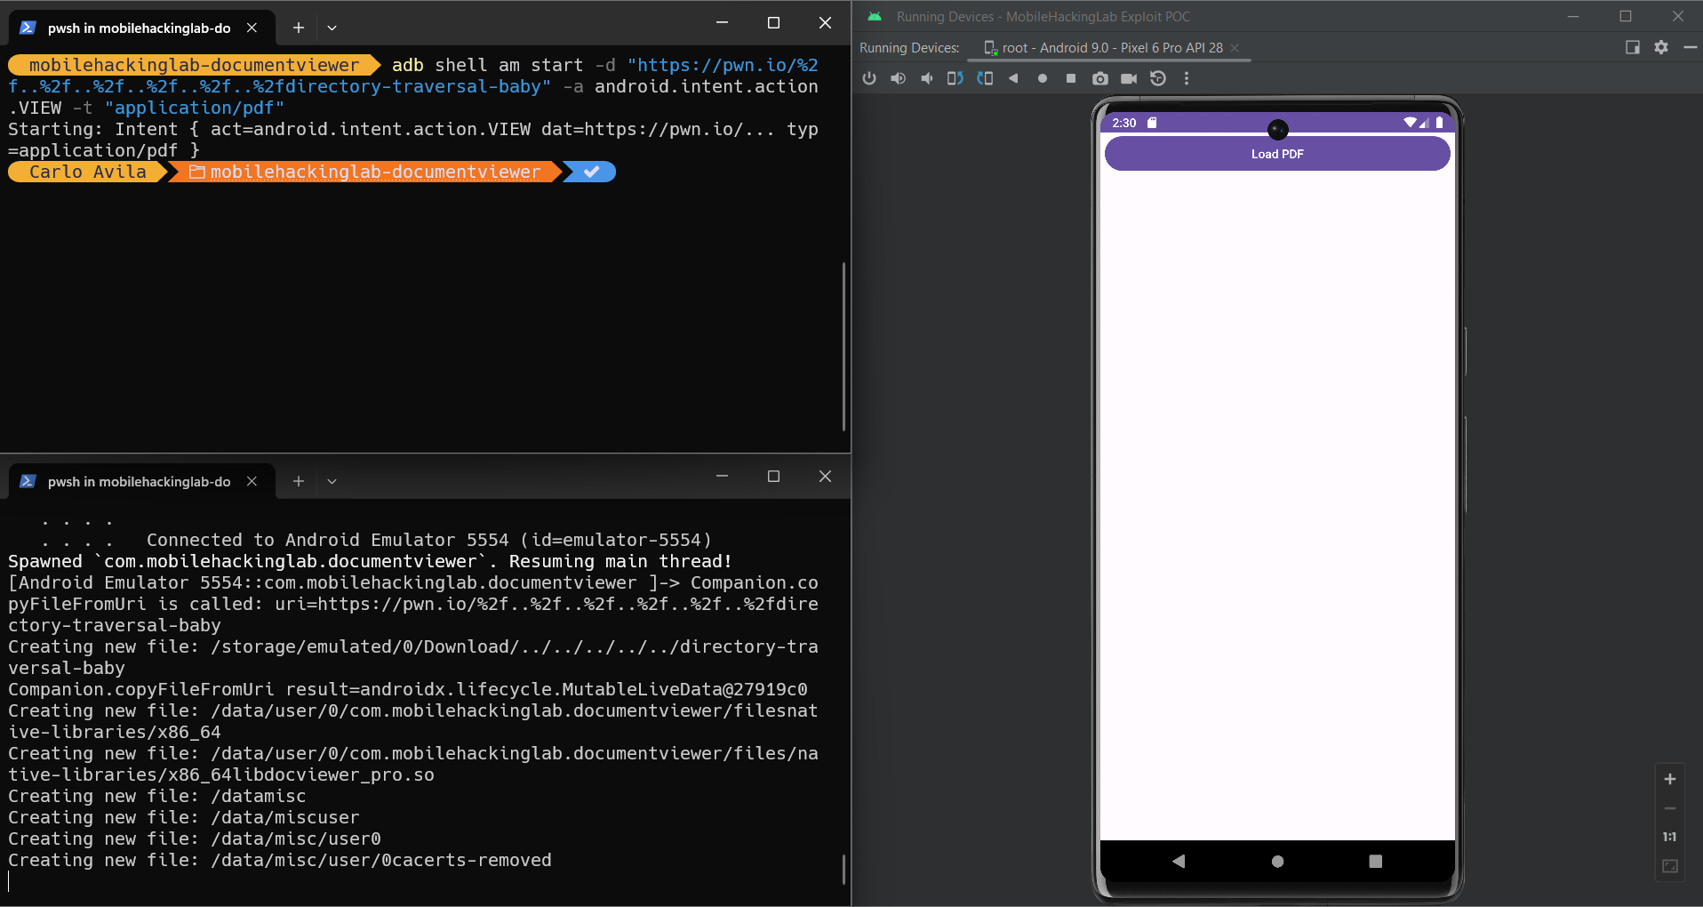Click the 'Creating new file: /data/misc/user0' line

(195, 839)
